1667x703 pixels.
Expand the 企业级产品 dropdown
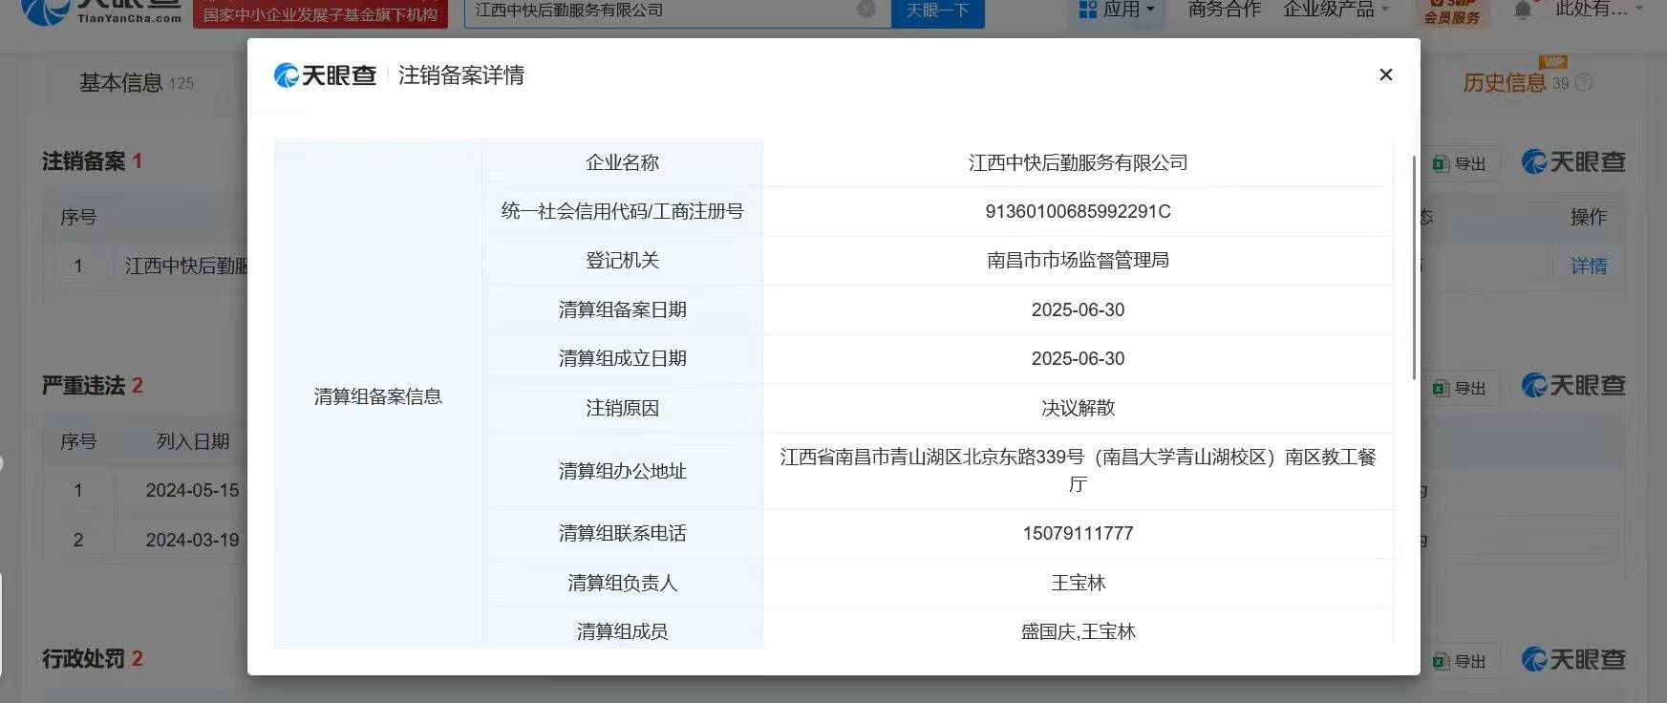[1336, 10]
